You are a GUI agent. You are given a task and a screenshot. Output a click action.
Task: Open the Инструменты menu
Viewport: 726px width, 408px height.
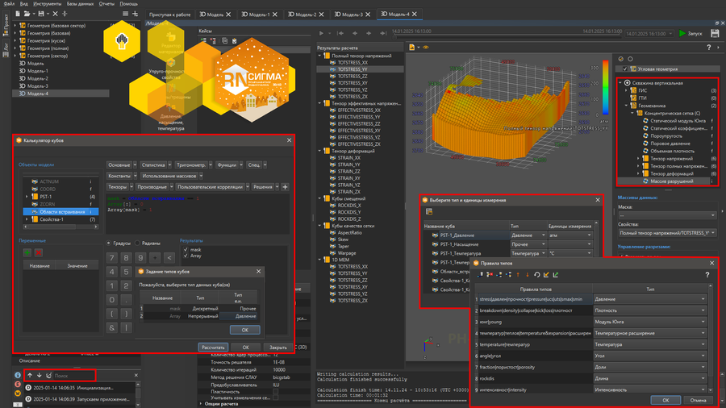pos(48,3)
